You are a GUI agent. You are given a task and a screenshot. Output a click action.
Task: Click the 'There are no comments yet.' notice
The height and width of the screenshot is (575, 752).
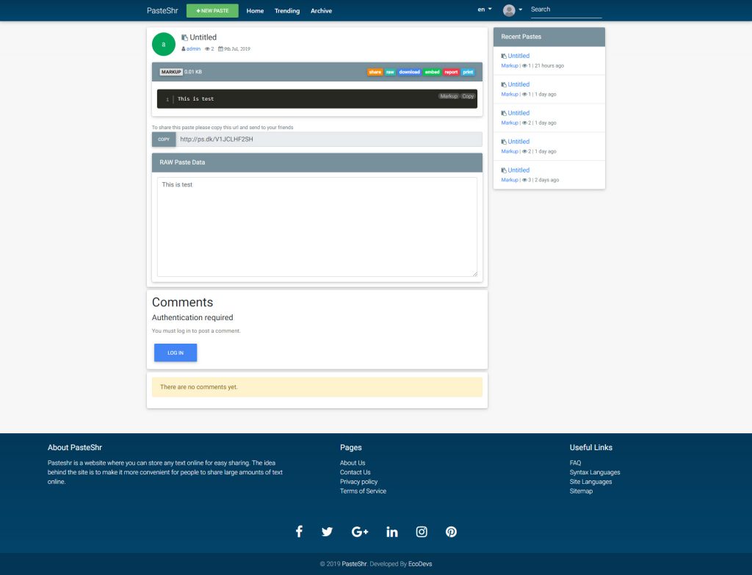(x=317, y=387)
